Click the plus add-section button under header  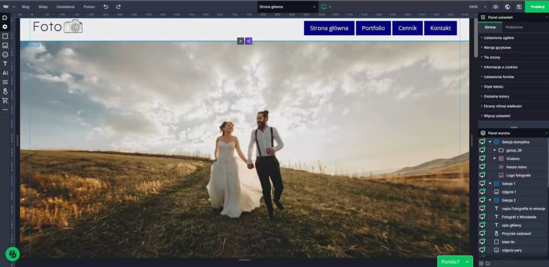click(x=241, y=41)
